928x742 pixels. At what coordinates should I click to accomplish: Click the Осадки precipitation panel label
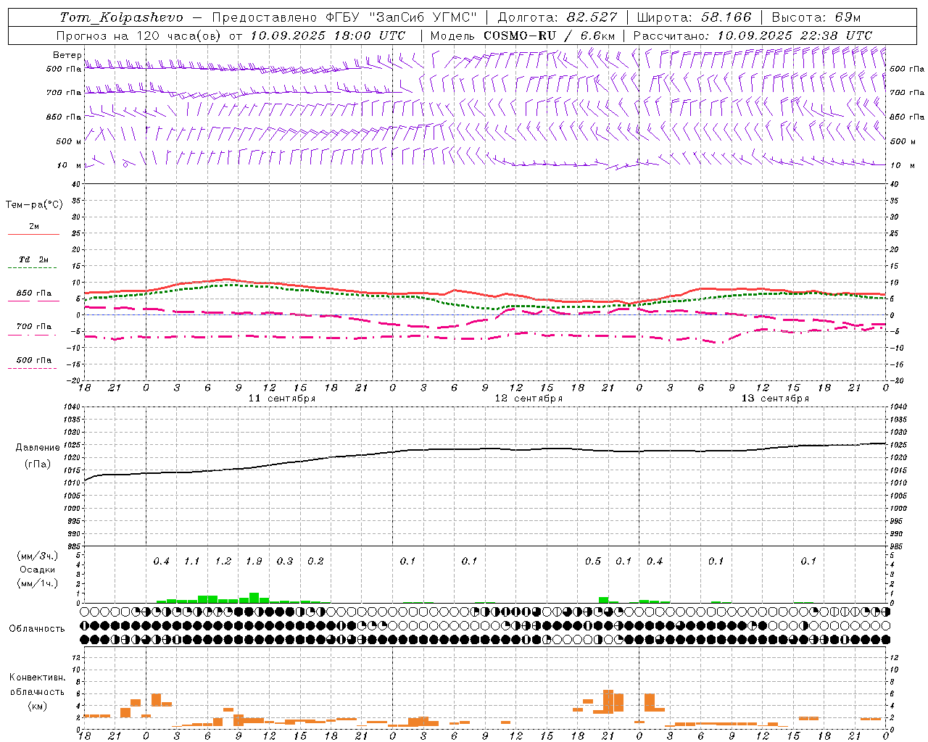pyautogui.click(x=37, y=570)
